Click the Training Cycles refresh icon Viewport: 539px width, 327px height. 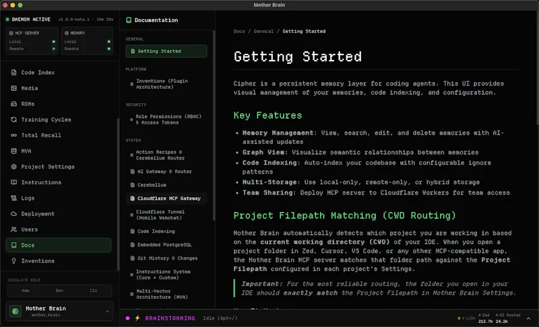click(x=13, y=119)
